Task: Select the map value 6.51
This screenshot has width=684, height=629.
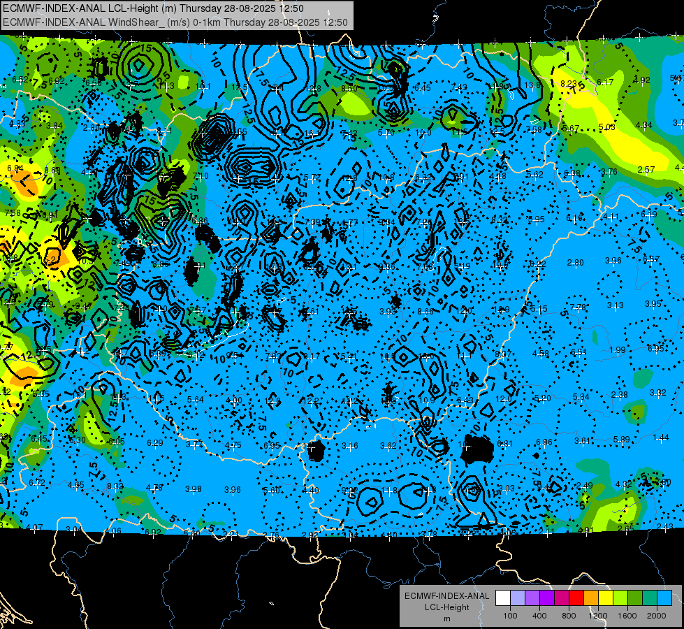Action: tap(579, 352)
